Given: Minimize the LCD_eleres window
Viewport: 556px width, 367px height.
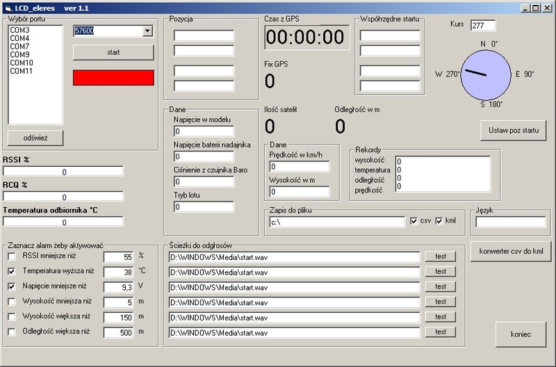Looking at the screenshot, I should (525, 8).
